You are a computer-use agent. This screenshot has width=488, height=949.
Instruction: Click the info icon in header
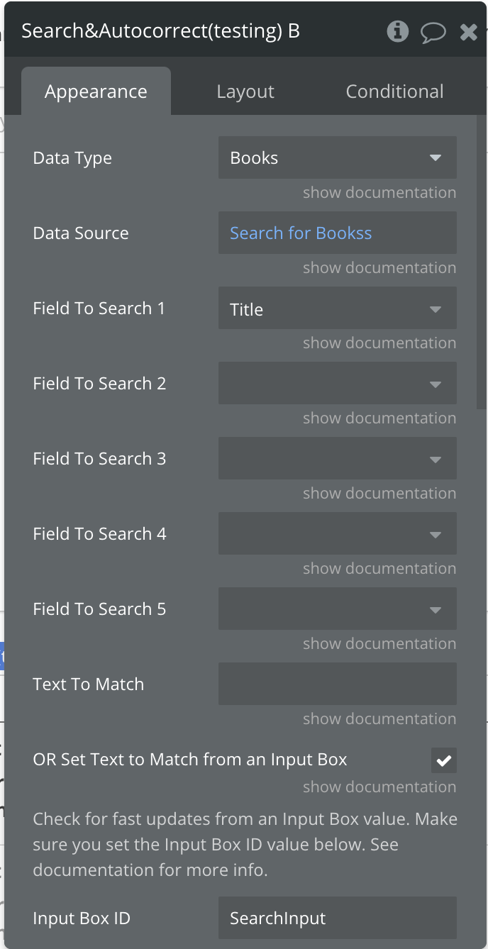pyautogui.click(x=398, y=31)
